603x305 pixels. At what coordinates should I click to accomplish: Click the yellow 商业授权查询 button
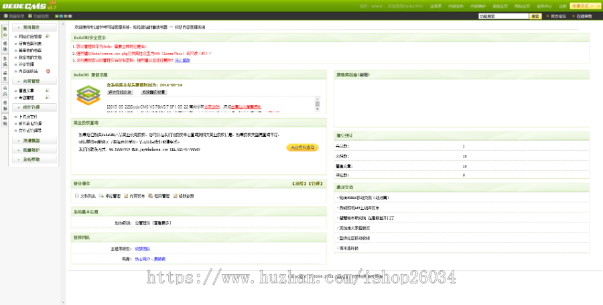pos(301,147)
